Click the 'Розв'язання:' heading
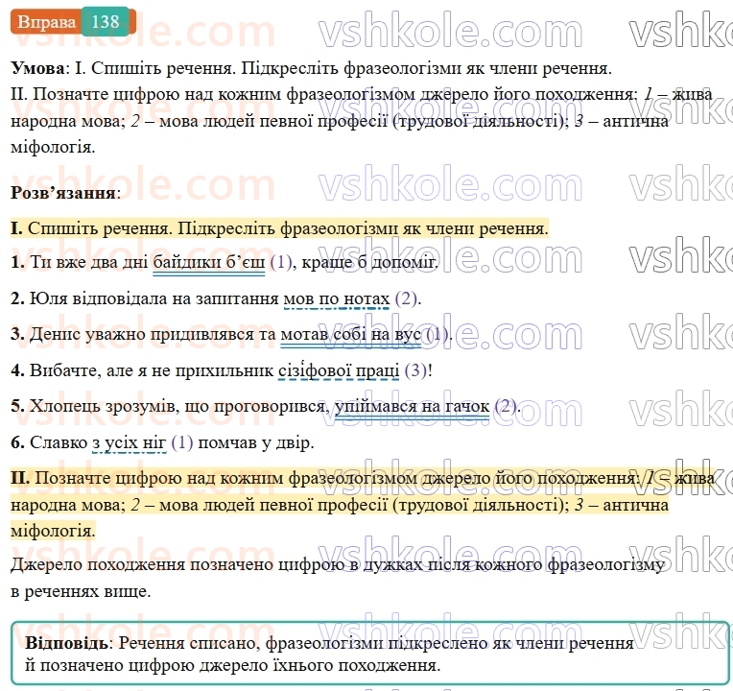Image resolution: width=733 pixels, height=691 pixels. [x=65, y=192]
